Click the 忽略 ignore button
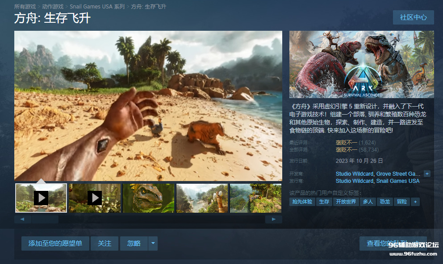The image size is (443, 264). coord(133,243)
